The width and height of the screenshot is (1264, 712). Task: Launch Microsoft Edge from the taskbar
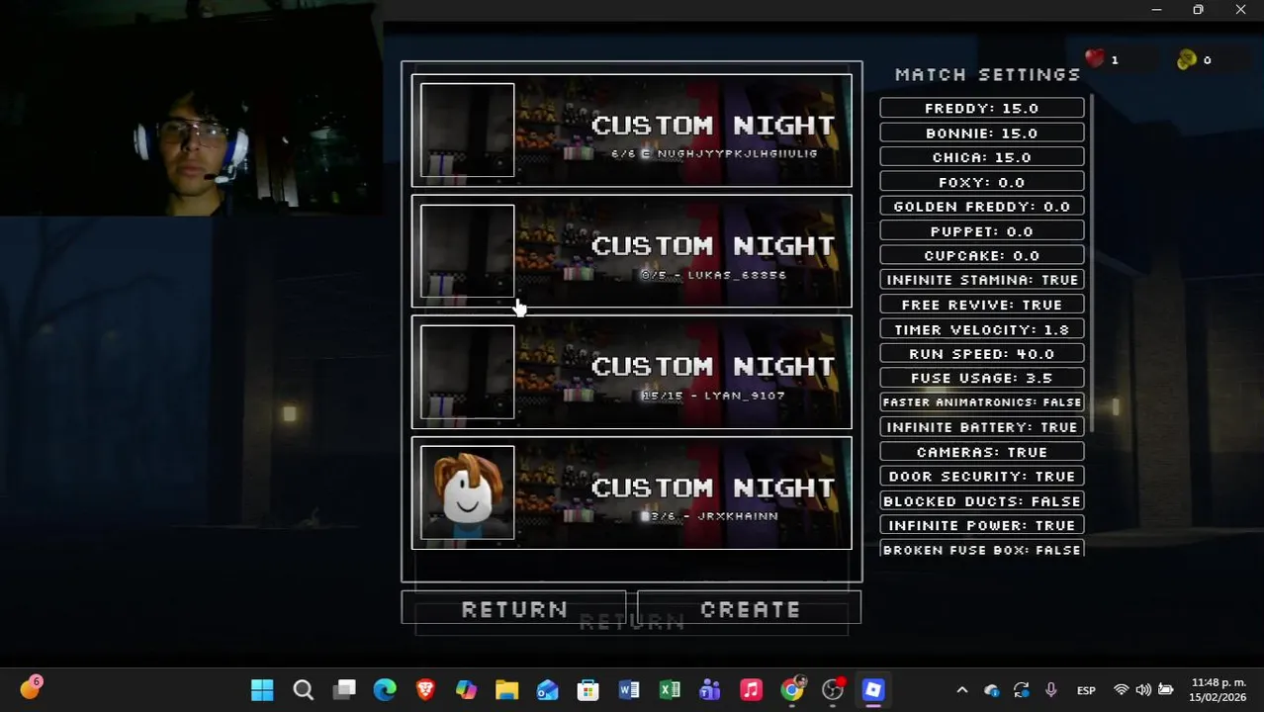click(x=385, y=690)
